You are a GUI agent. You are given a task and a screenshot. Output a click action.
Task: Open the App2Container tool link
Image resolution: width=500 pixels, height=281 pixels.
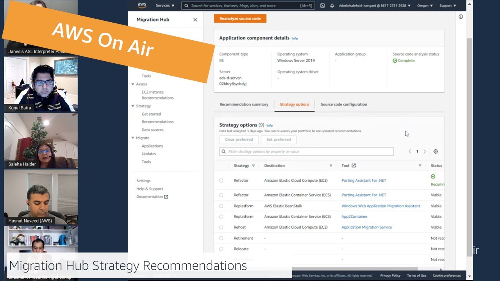[x=354, y=217]
